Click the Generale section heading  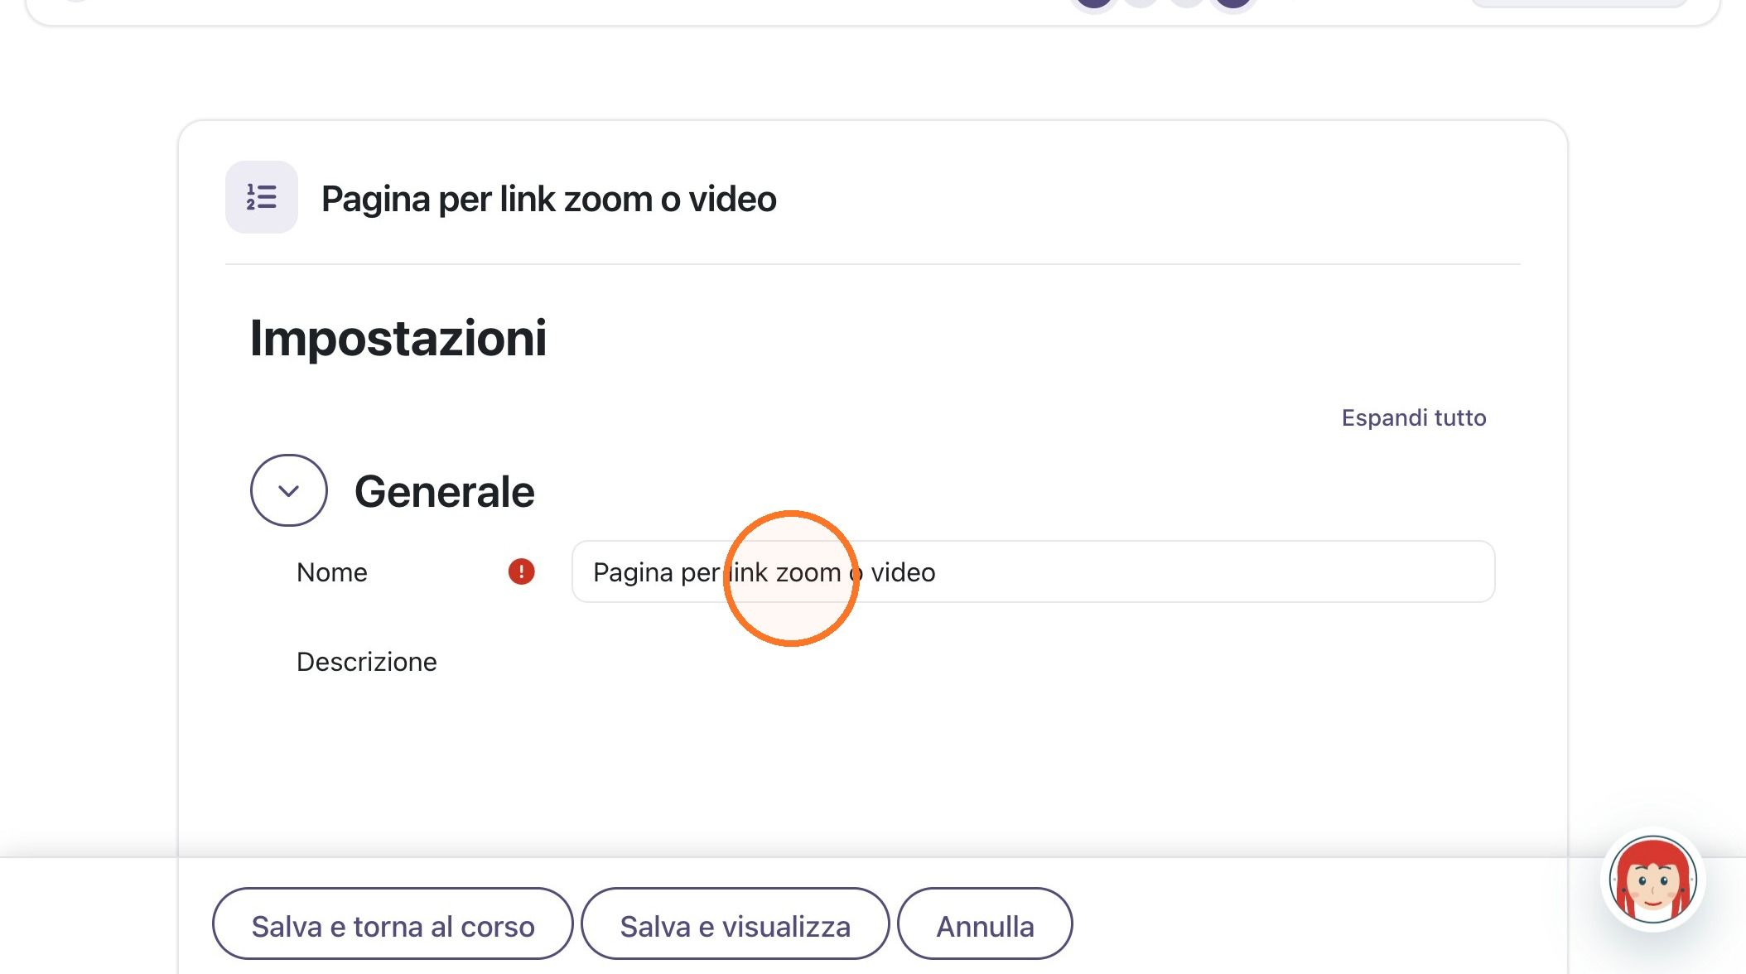pyautogui.click(x=444, y=491)
